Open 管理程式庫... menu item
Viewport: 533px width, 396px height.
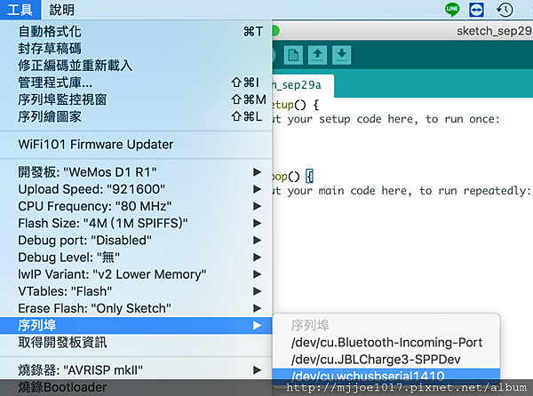point(136,83)
